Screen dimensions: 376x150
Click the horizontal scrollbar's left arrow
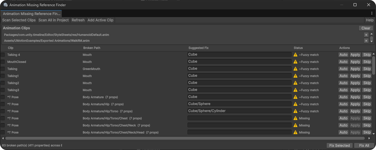(3, 138)
